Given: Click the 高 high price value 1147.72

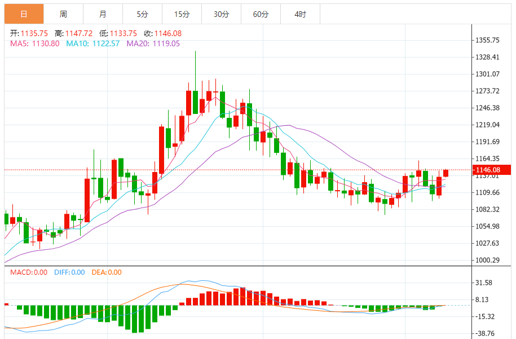Looking at the screenshot, I should (x=78, y=34).
